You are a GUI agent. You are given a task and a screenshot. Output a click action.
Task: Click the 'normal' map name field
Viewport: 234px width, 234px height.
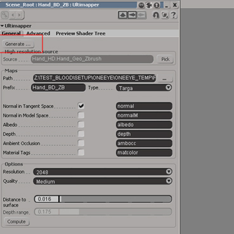[144, 106]
